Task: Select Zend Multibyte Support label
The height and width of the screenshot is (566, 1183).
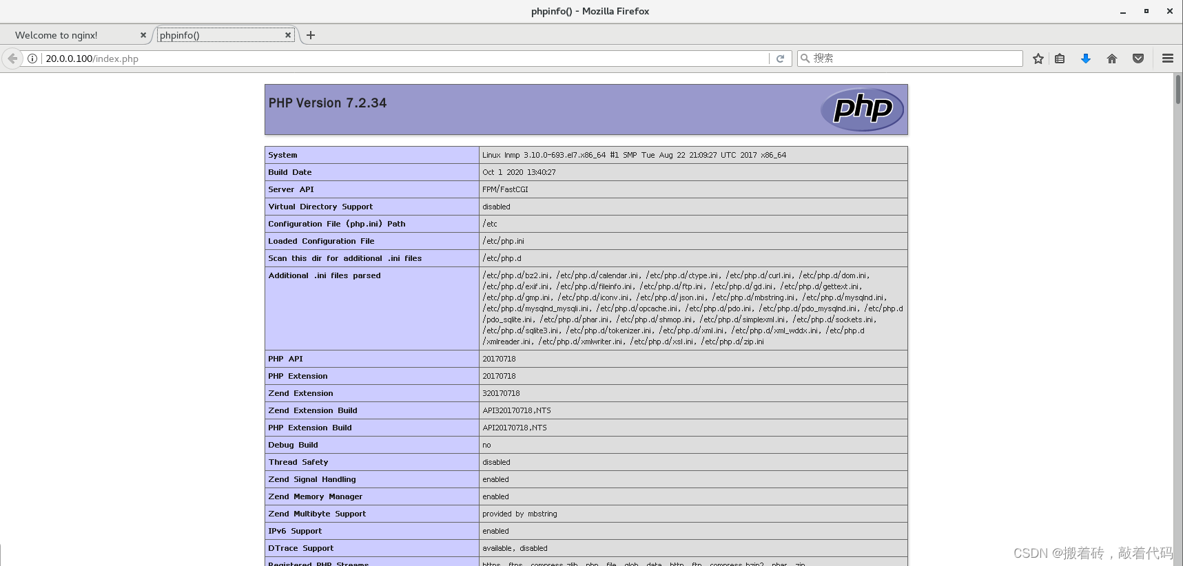Action: [317, 514]
